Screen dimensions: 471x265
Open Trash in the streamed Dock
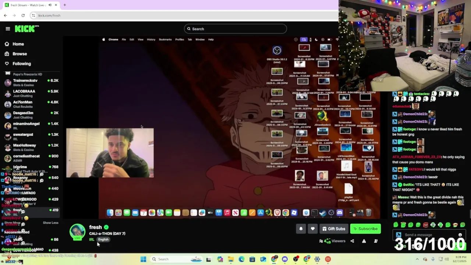click(368, 213)
